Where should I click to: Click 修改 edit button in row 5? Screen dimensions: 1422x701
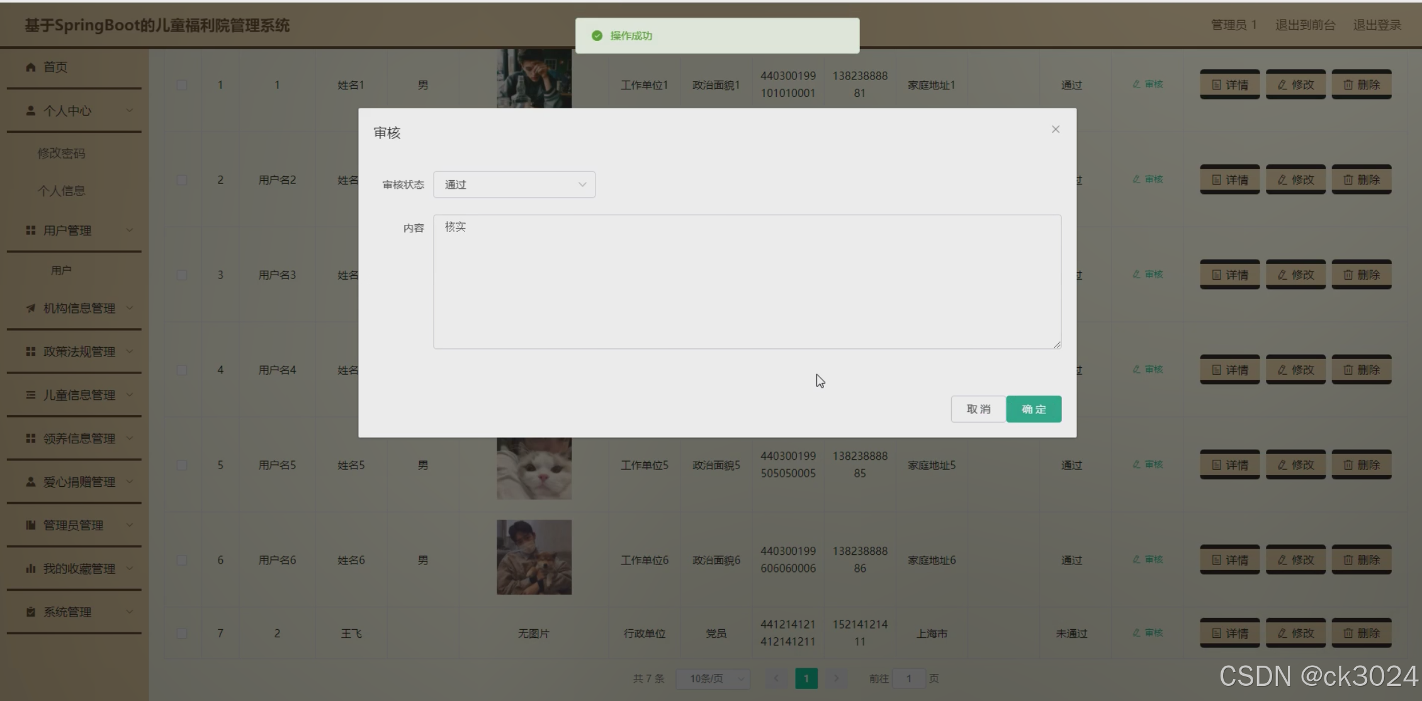[1295, 465]
